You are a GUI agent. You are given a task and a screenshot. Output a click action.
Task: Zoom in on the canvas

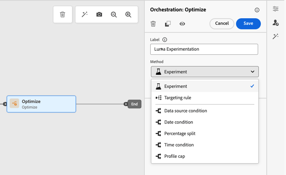tap(128, 15)
